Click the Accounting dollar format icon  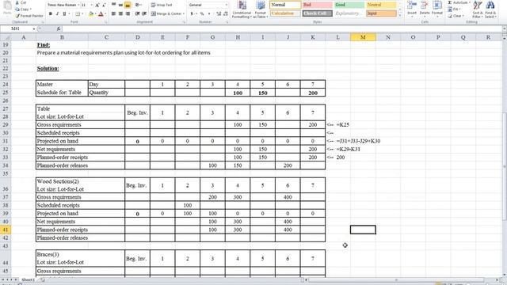pos(192,13)
